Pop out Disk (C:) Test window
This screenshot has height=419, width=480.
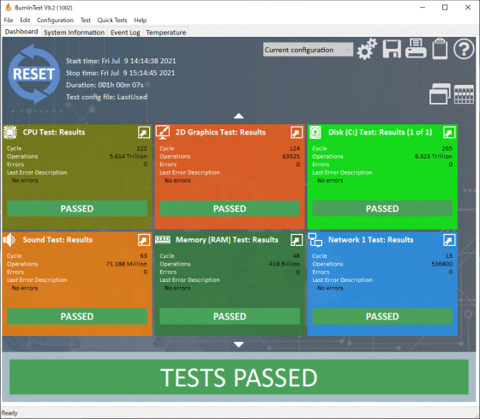449,133
